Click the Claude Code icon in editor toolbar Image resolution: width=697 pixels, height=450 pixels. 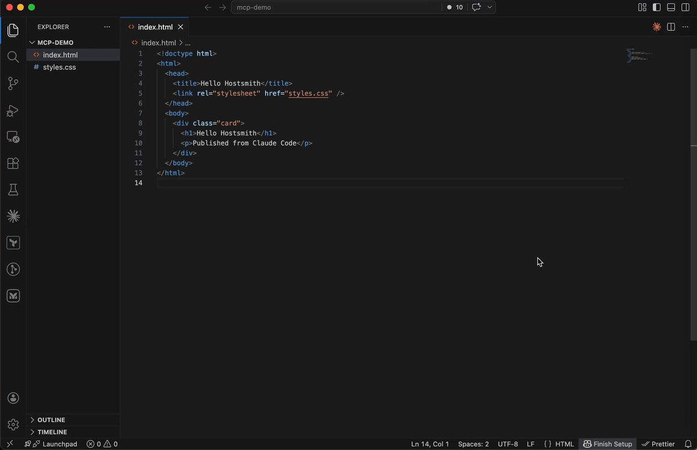click(656, 27)
